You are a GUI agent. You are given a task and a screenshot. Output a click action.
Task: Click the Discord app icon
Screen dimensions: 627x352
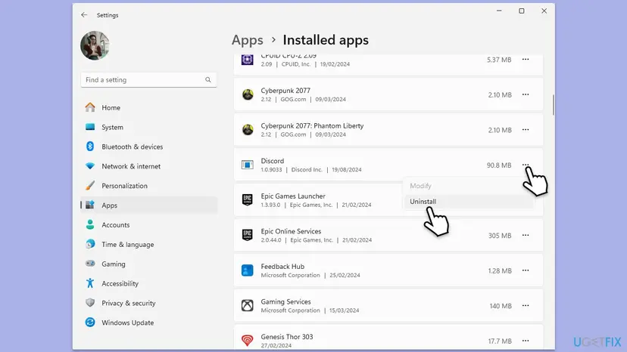click(248, 165)
